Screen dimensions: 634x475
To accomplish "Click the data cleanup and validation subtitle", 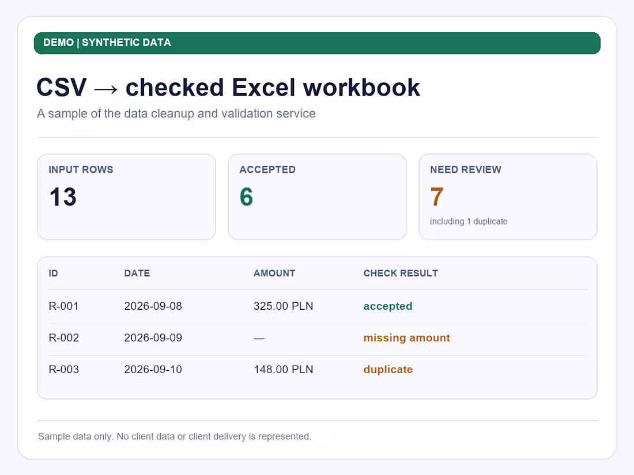I will point(176,113).
